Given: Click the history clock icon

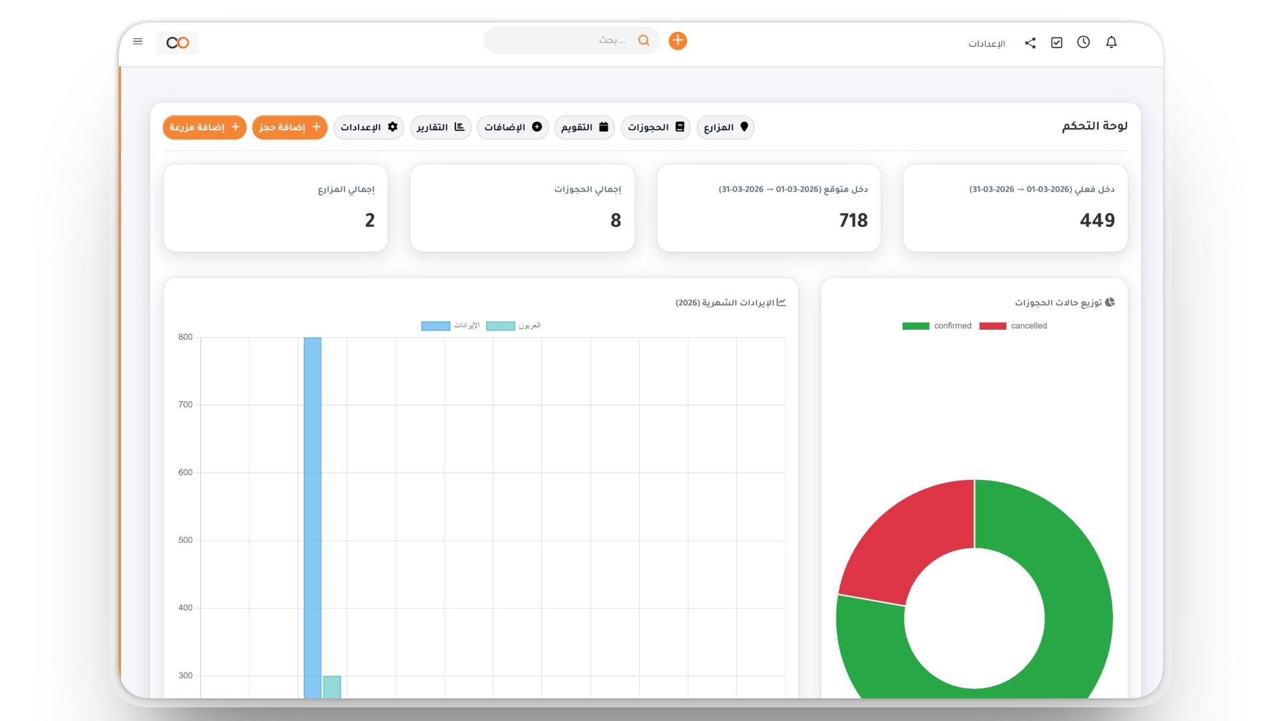Looking at the screenshot, I should [1083, 42].
